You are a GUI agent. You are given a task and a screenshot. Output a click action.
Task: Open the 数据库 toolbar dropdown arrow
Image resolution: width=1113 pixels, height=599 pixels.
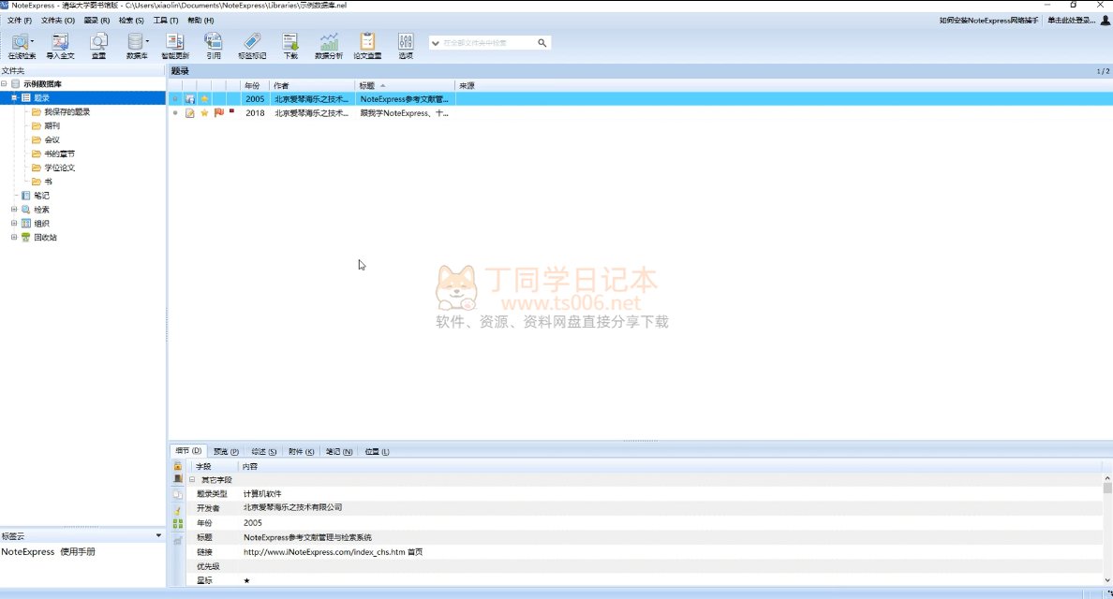147,41
